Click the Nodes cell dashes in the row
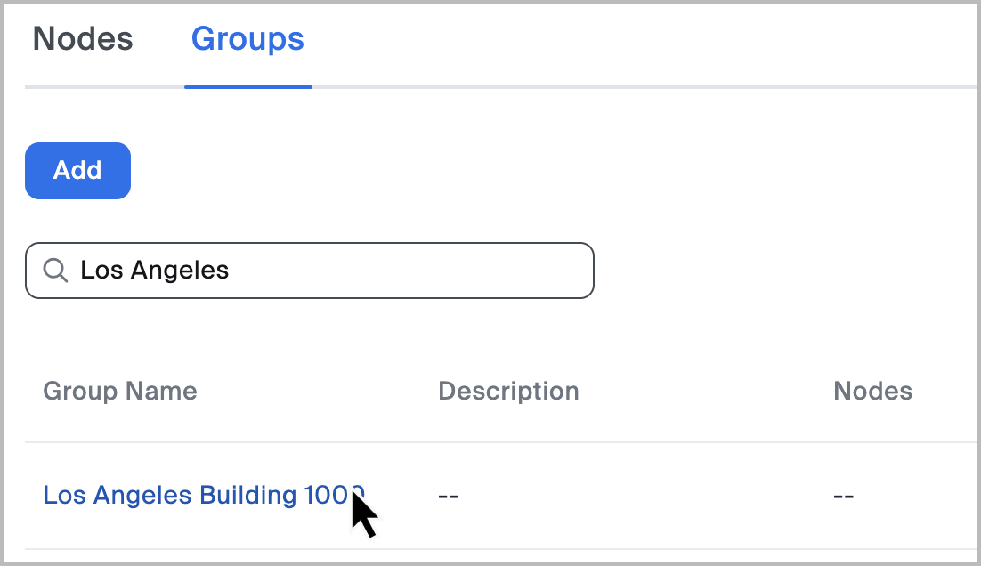Screen dimensions: 981x566 (x=843, y=496)
